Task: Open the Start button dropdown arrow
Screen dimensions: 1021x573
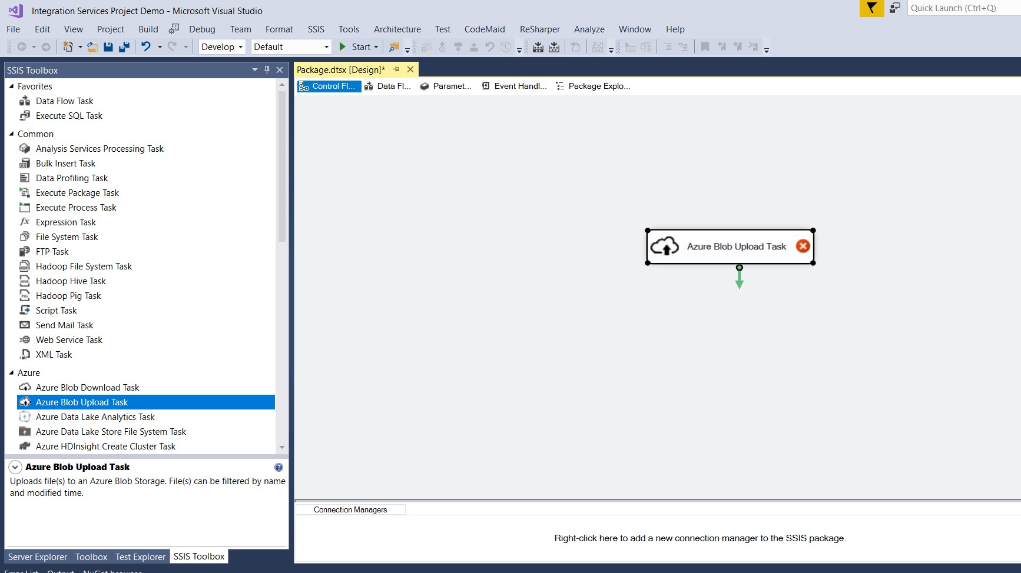Action: point(376,47)
